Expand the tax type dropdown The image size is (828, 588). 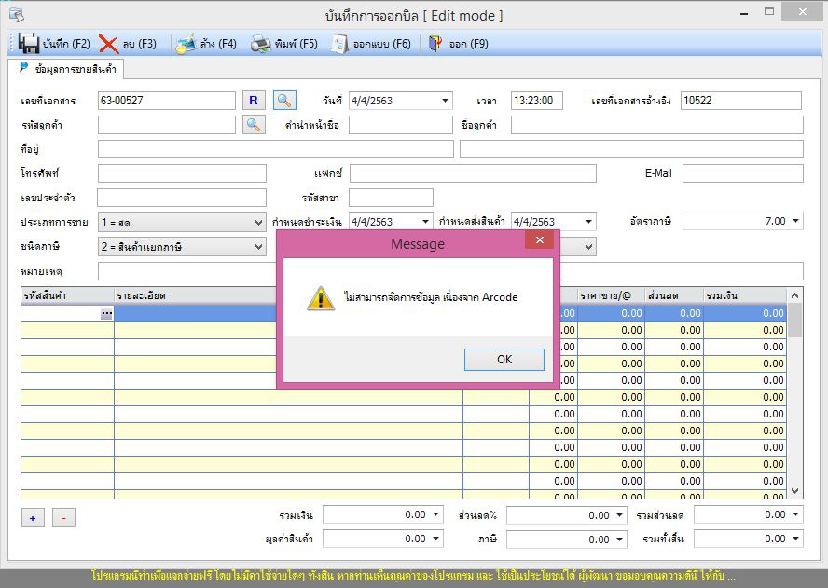258,246
